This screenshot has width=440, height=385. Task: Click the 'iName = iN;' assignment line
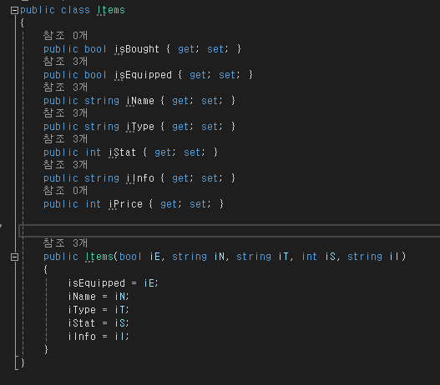pos(99,297)
